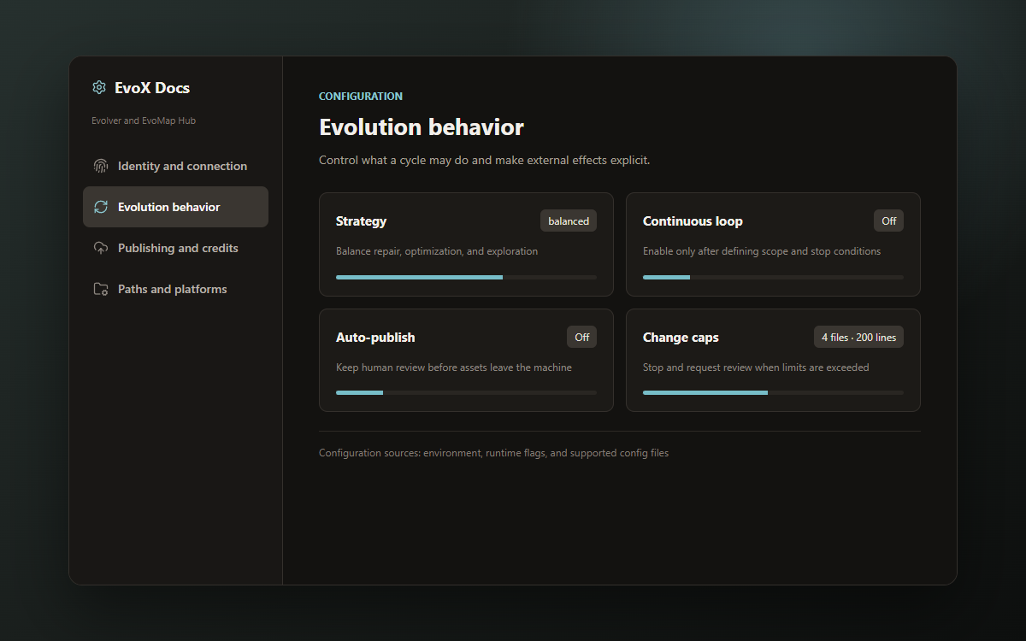
Task: Click the Configuration sources footer note
Action: click(x=493, y=453)
